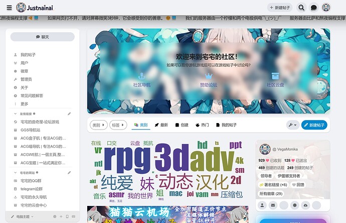Open the 聊天 button in sidebar
This screenshot has width=346, height=223.
point(42,37)
